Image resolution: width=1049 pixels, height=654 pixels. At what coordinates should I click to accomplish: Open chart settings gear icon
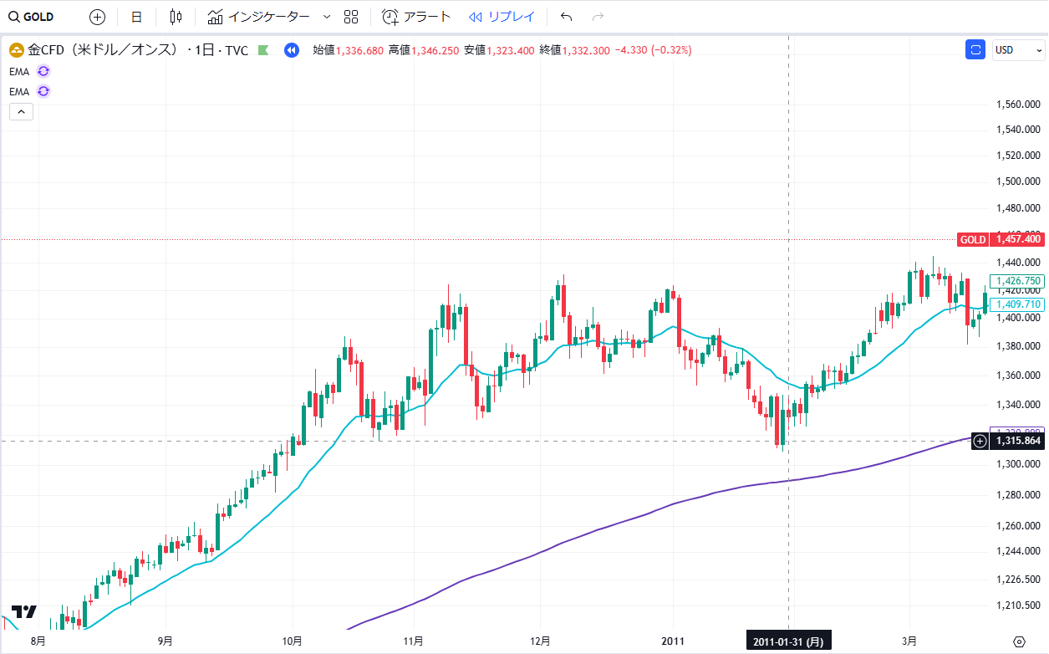pos(1018,641)
